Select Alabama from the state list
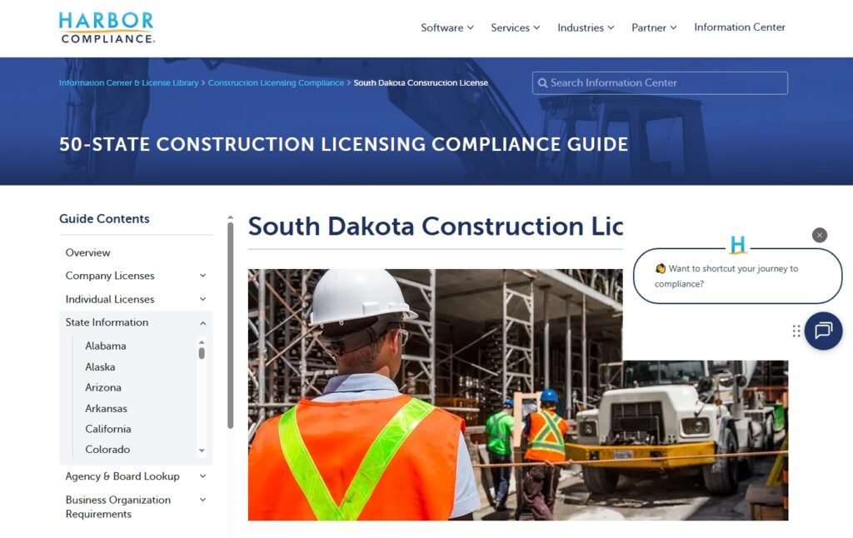 click(x=106, y=346)
